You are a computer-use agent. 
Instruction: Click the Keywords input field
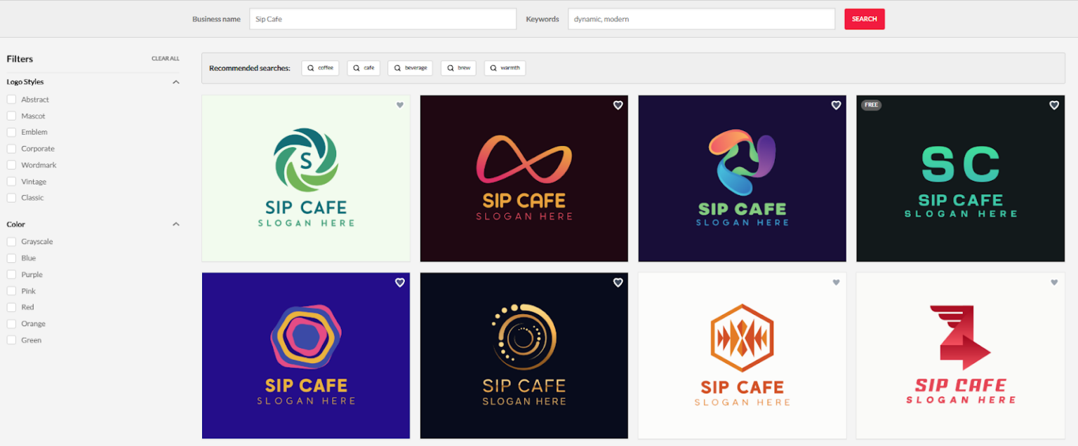[x=701, y=19]
